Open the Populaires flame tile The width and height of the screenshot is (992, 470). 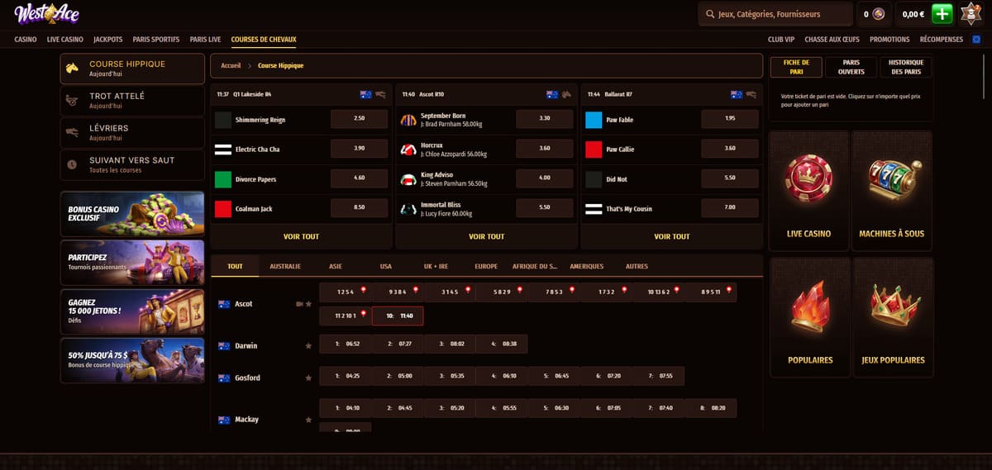tap(810, 317)
